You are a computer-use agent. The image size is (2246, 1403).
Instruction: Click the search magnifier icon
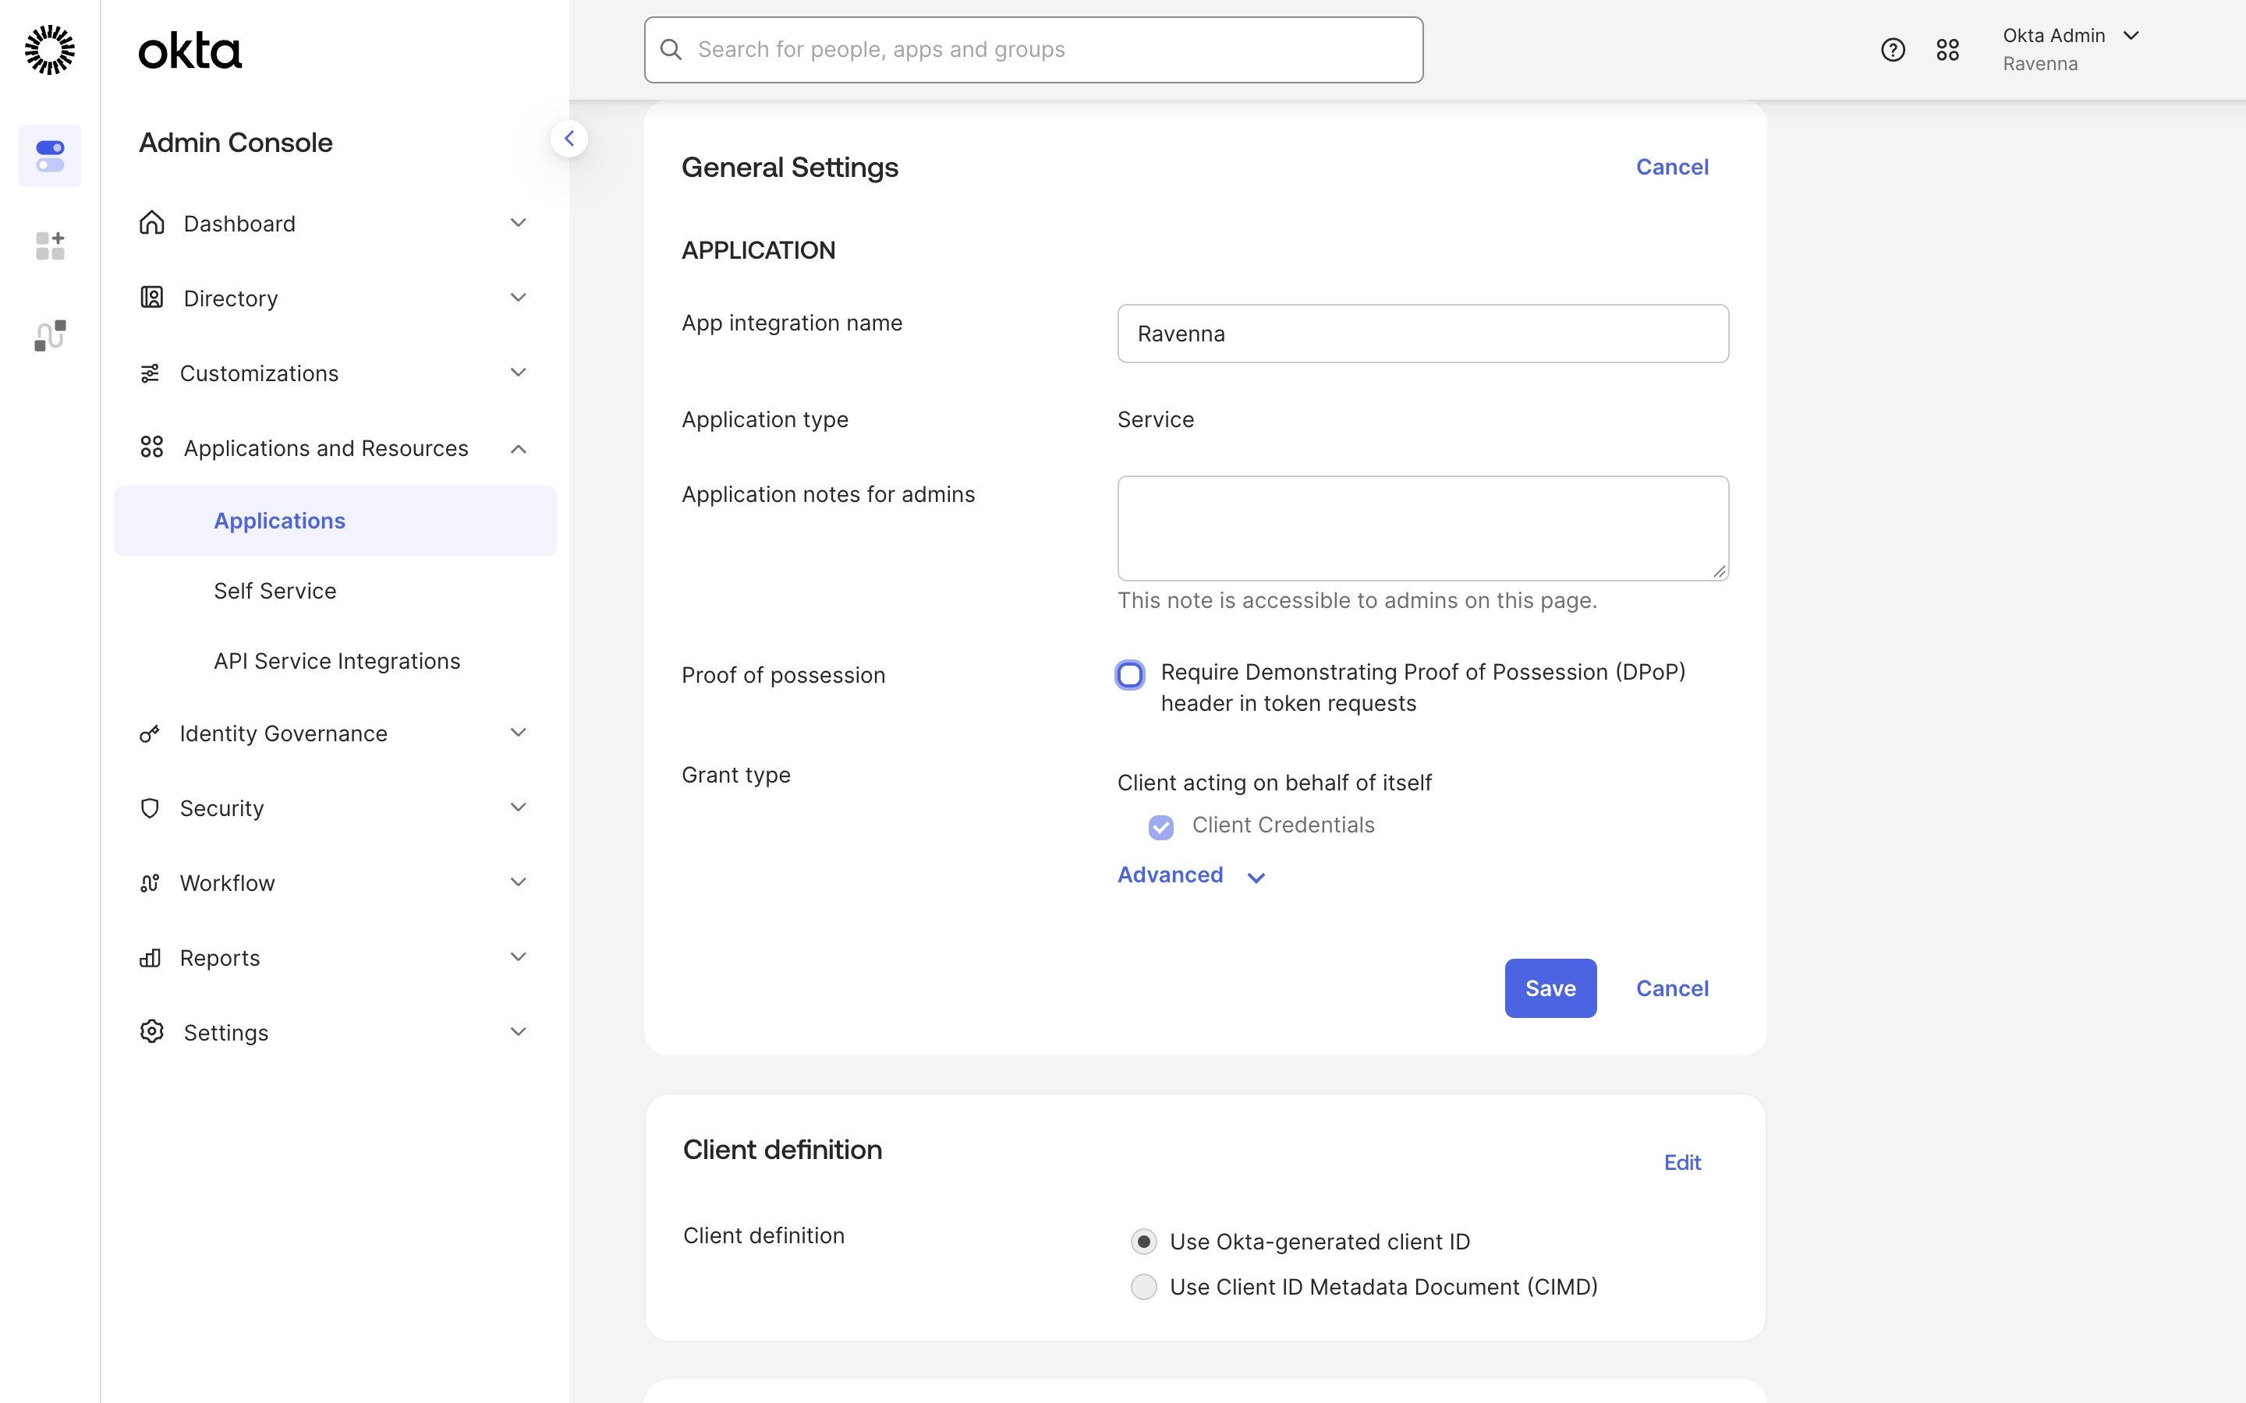pyautogui.click(x=671, y=49)
